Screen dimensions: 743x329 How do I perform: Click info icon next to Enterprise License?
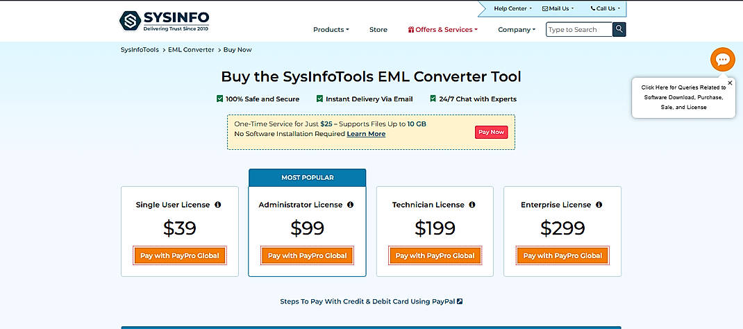(x=599, y=205)
